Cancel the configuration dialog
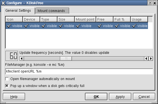158x104 pixels. [144, 96]
